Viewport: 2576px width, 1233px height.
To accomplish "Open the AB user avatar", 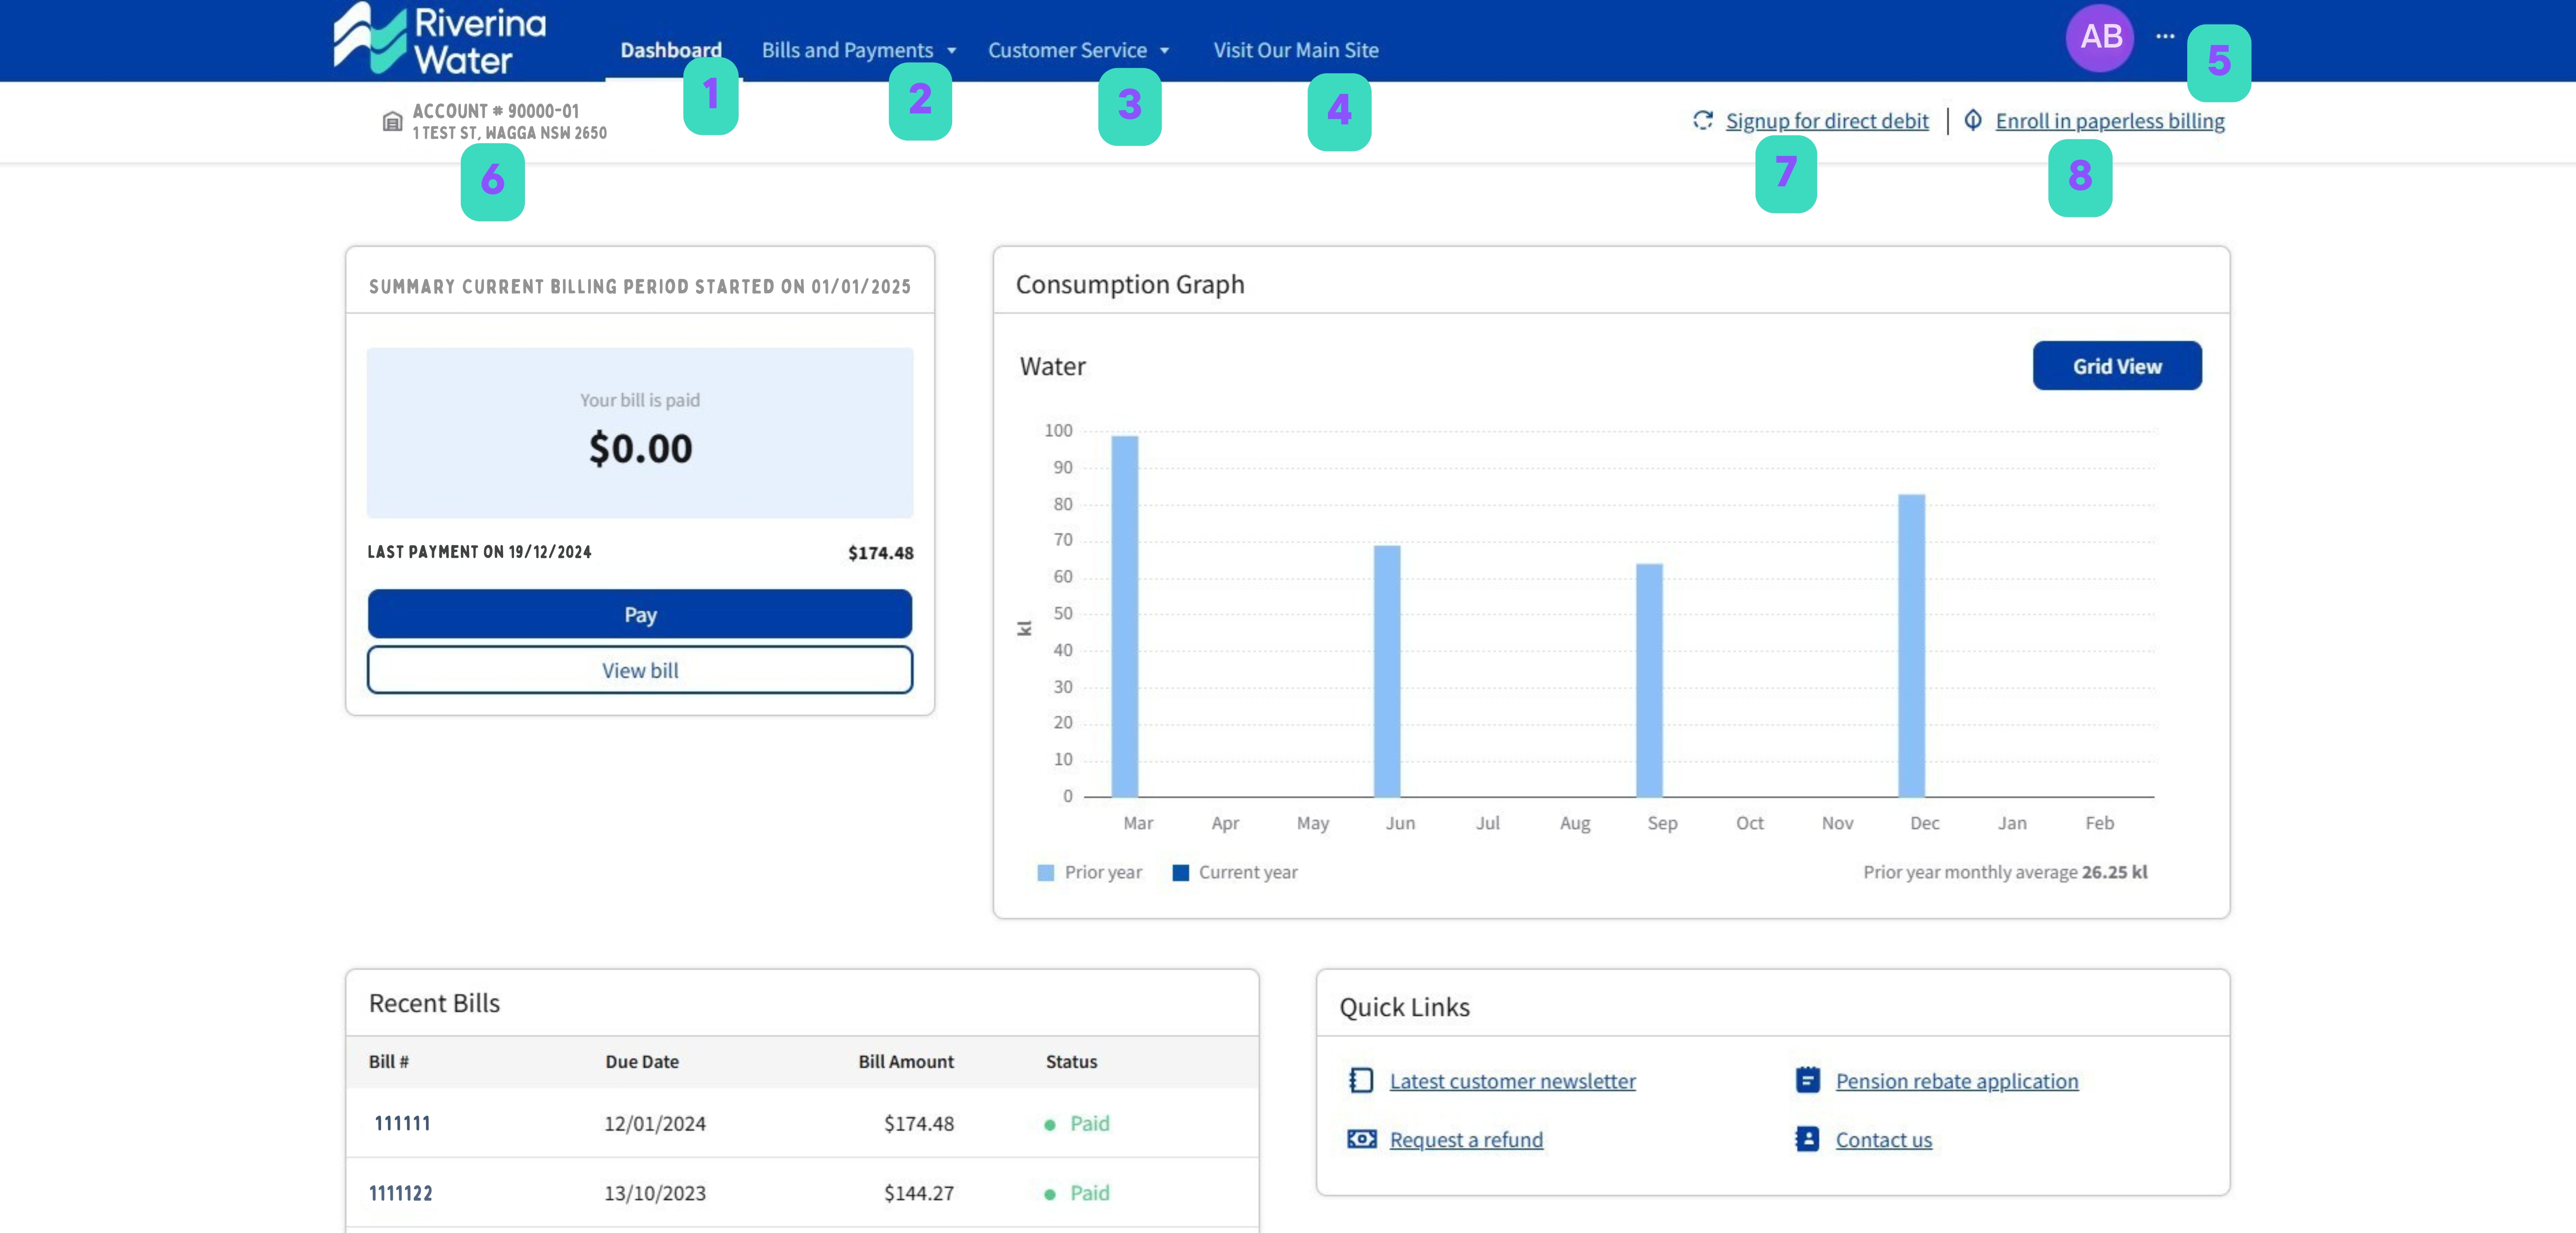I will (2100, 37).
